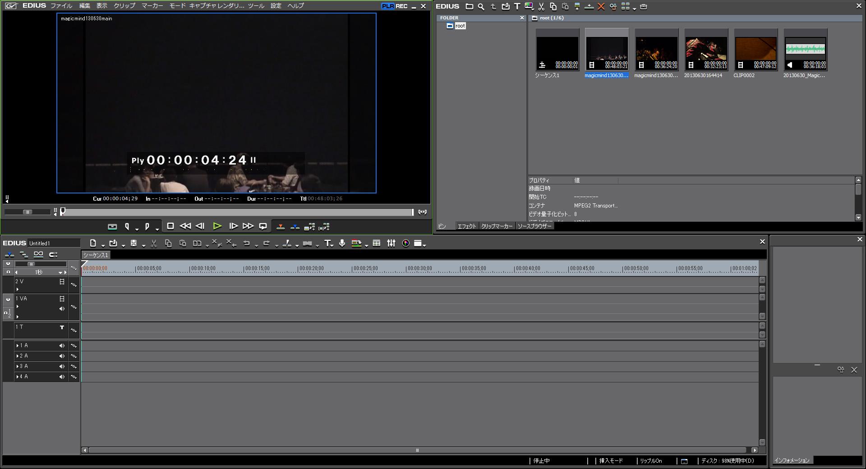
Task: Click the green Play button in player
Action: (217, 226)
